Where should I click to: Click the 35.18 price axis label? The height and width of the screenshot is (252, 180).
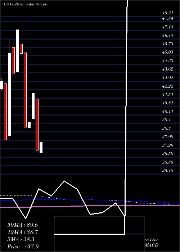pyautogui.click(x=168, y=171)
